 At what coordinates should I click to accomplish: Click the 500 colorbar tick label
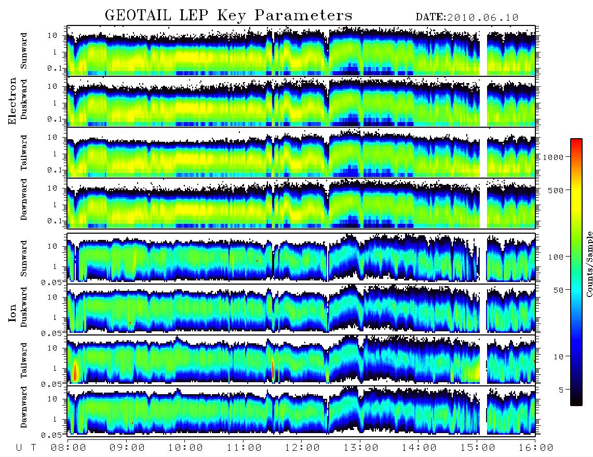(x=556, y=190)
